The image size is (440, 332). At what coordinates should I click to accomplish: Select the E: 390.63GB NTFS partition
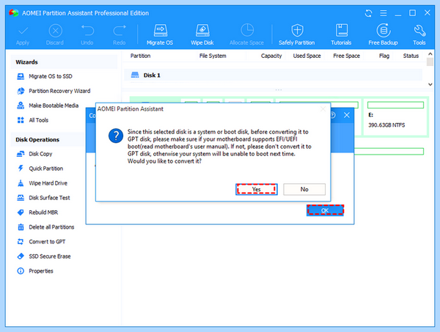[396, 117]
